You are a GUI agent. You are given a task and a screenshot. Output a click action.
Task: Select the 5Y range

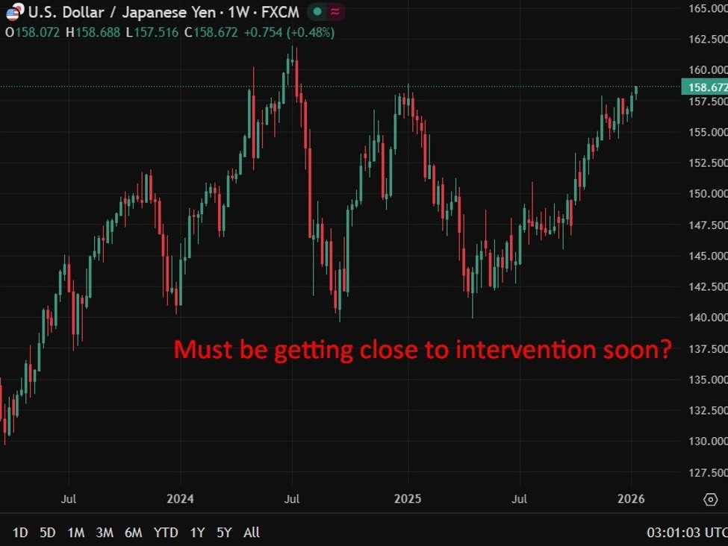(223, 533)
